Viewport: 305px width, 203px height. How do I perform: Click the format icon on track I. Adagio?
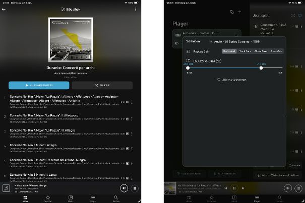(127, 149)
